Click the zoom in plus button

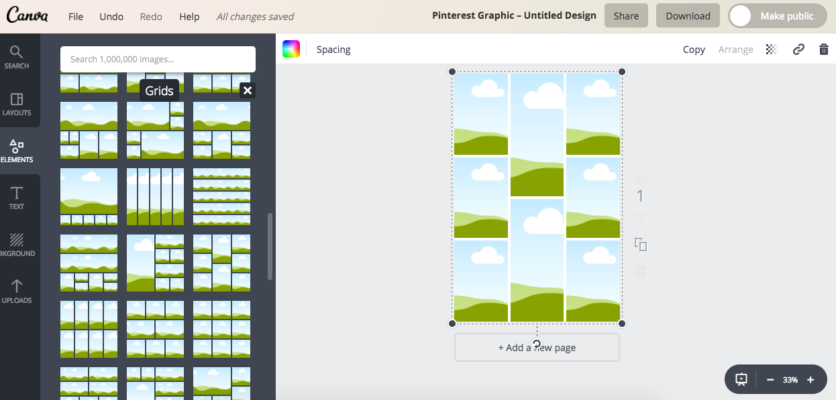[x=811, y=380]
